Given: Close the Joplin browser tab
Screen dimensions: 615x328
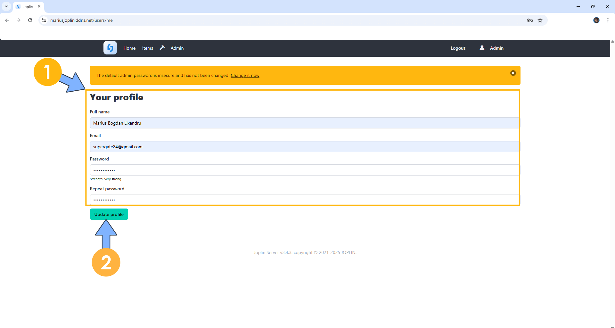Looking at the screenshot, I should pyautogui.click(x=39, y=6).
